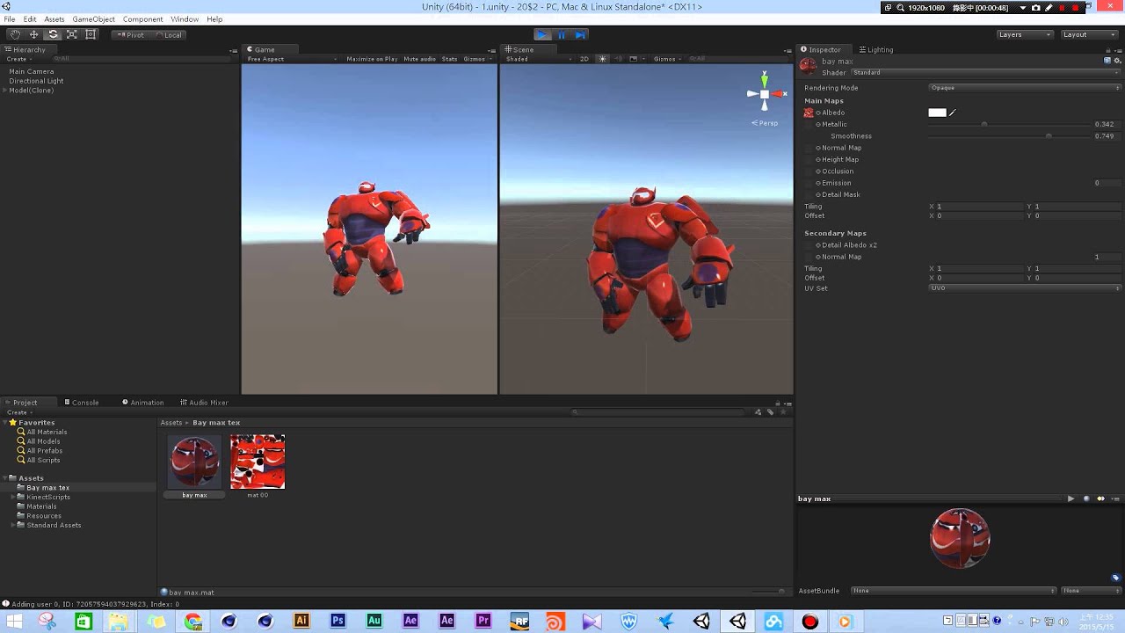Image resolution: width=1125 pixels, height=633 pixels.
Task: Play the material preview animation
Action: pos(1071,498)
